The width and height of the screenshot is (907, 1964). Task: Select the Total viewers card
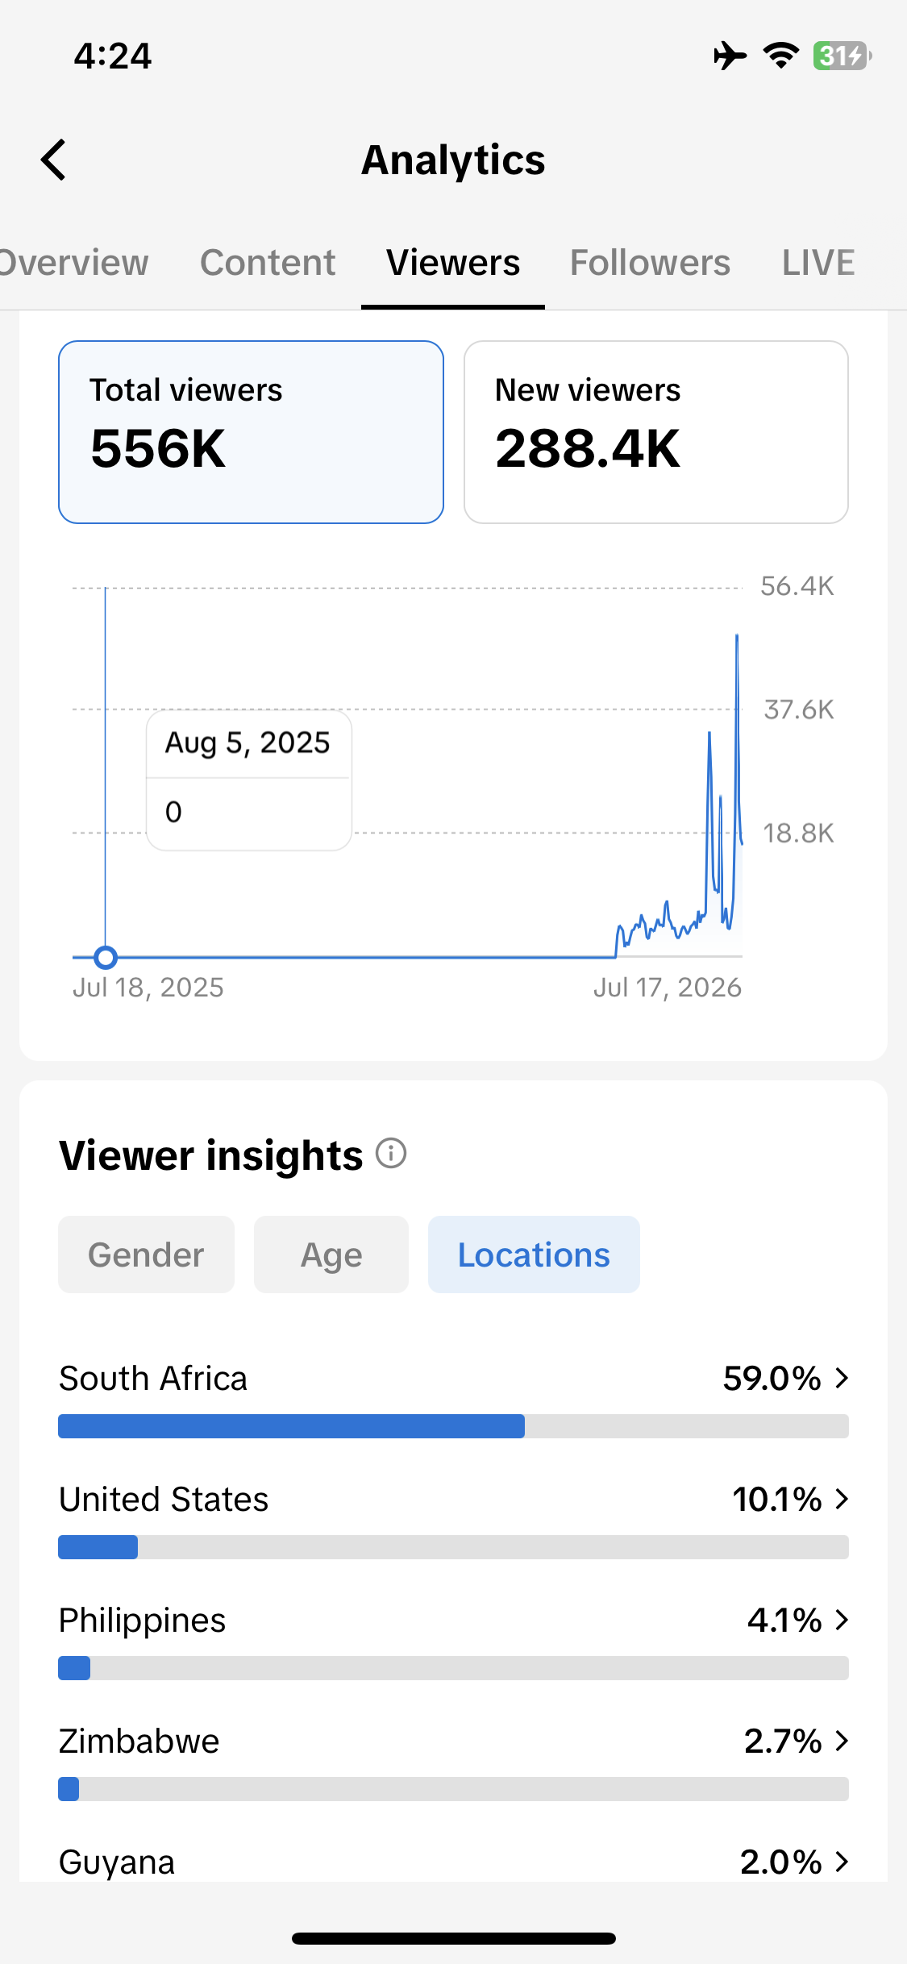pos(251,432)
